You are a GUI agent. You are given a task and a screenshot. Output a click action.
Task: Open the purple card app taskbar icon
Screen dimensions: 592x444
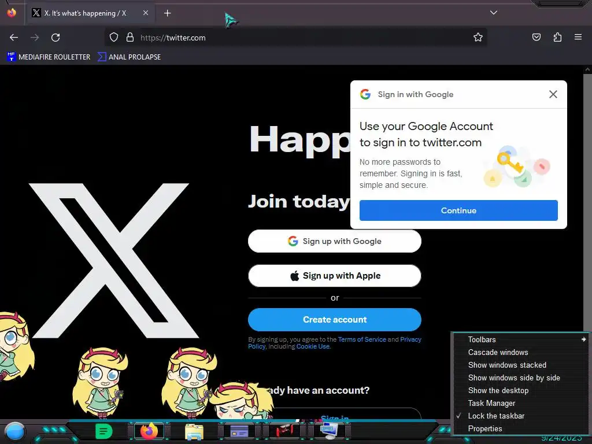pos(239,431)
